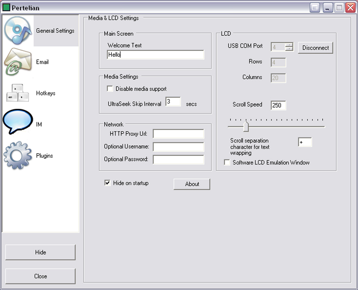Switch to the Email section
The height and width of the screenshot is (290, 358).
[42, 62]
